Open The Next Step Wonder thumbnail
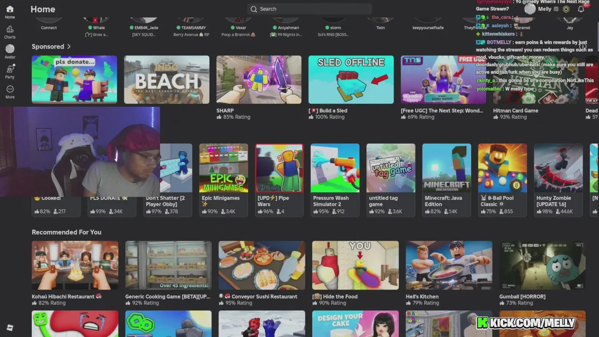The width and height of the screenshot is (599, 337). pyautogui.click(x=443, y=80)
